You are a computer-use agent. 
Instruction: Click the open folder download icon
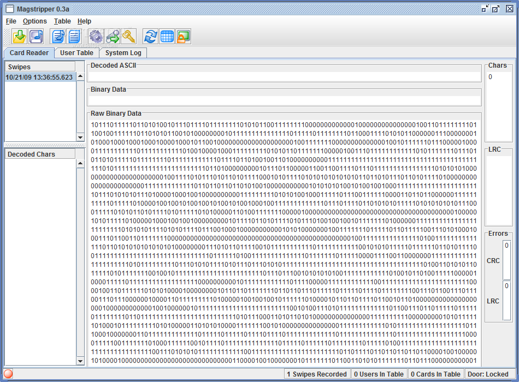20,37
